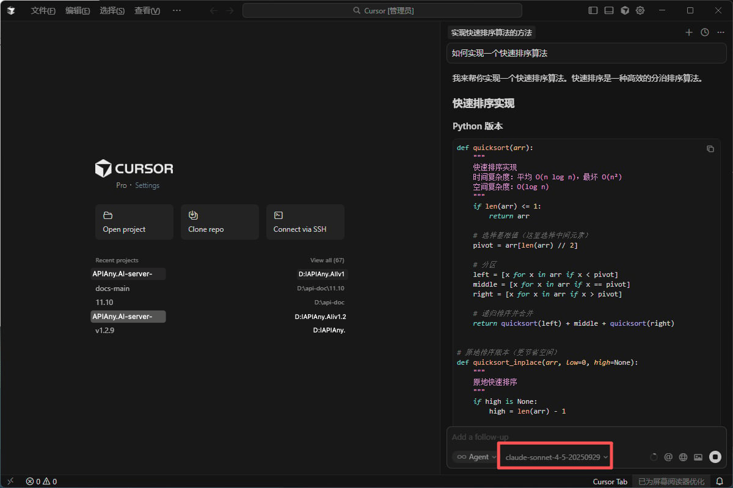Click the Pro plan label

click(x=122, y=185)
